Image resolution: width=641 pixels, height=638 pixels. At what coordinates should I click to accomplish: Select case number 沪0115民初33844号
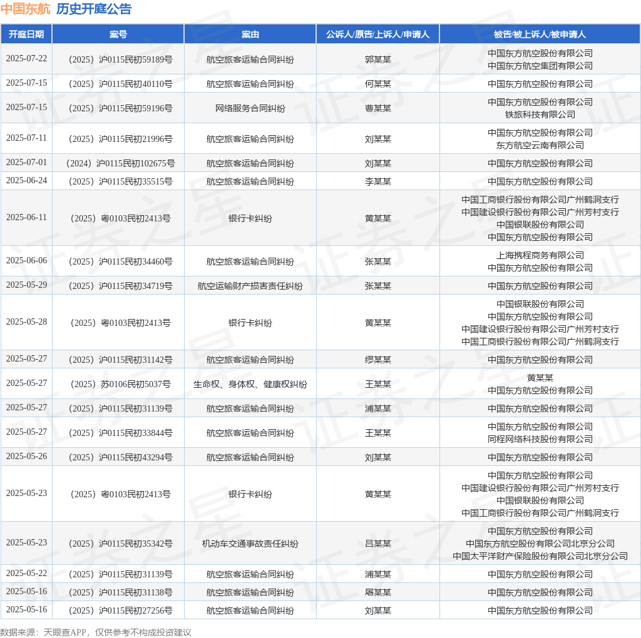120,433
